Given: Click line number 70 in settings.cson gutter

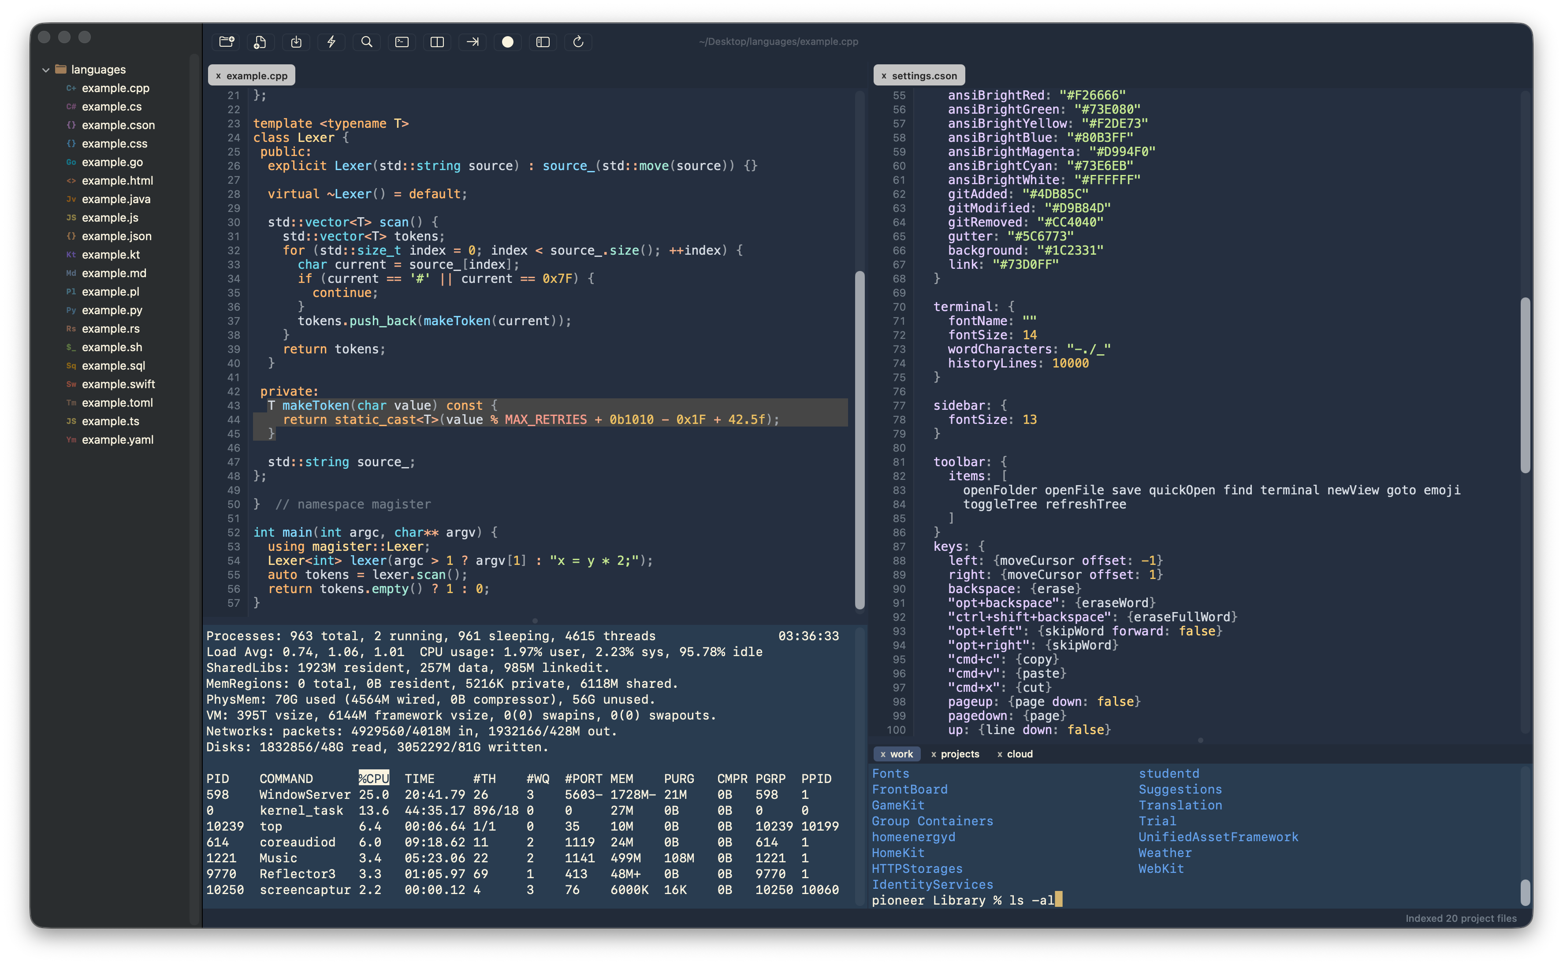Looking at the screenshot, I should (899, 307).
